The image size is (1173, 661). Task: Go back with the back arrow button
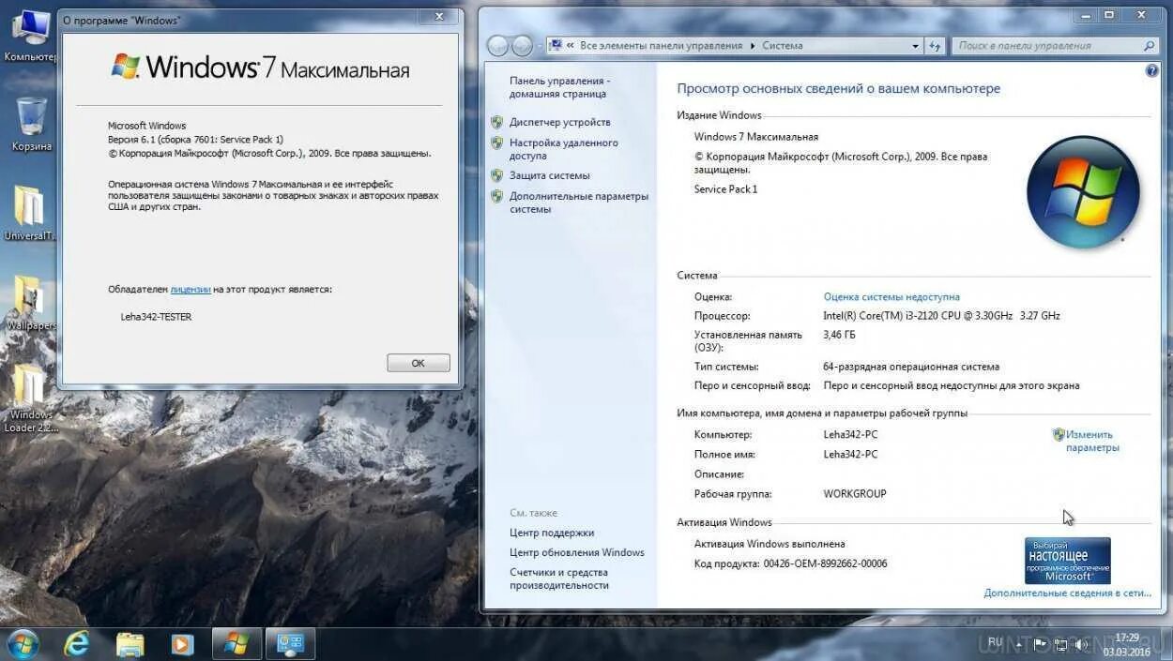[498, 46]
